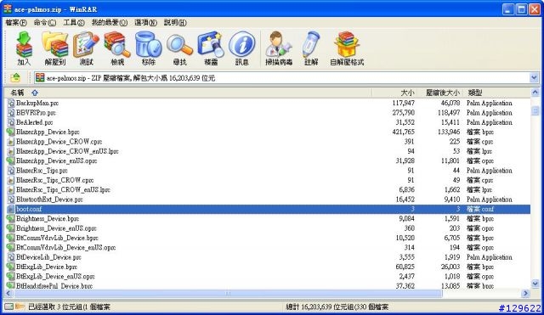
Task: Click the Add (加入) toolbar icon
Action: 24,45
